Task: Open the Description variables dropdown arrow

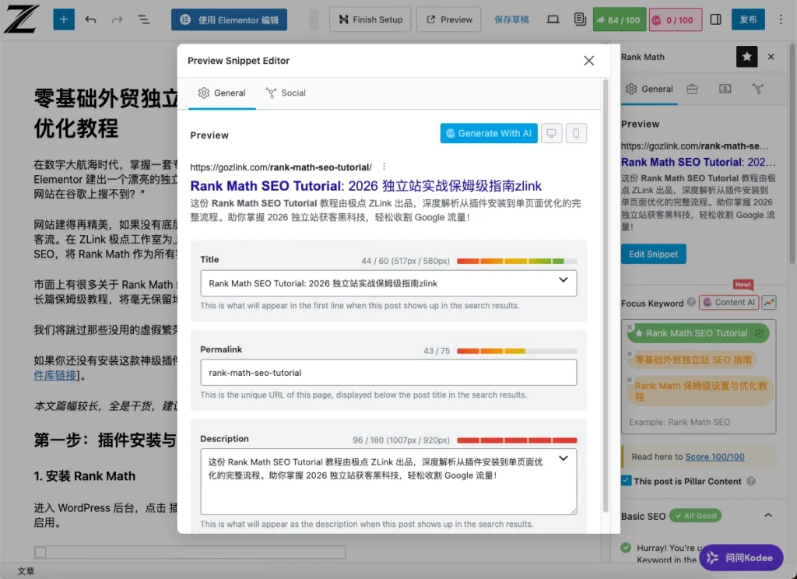Action: 564,458
